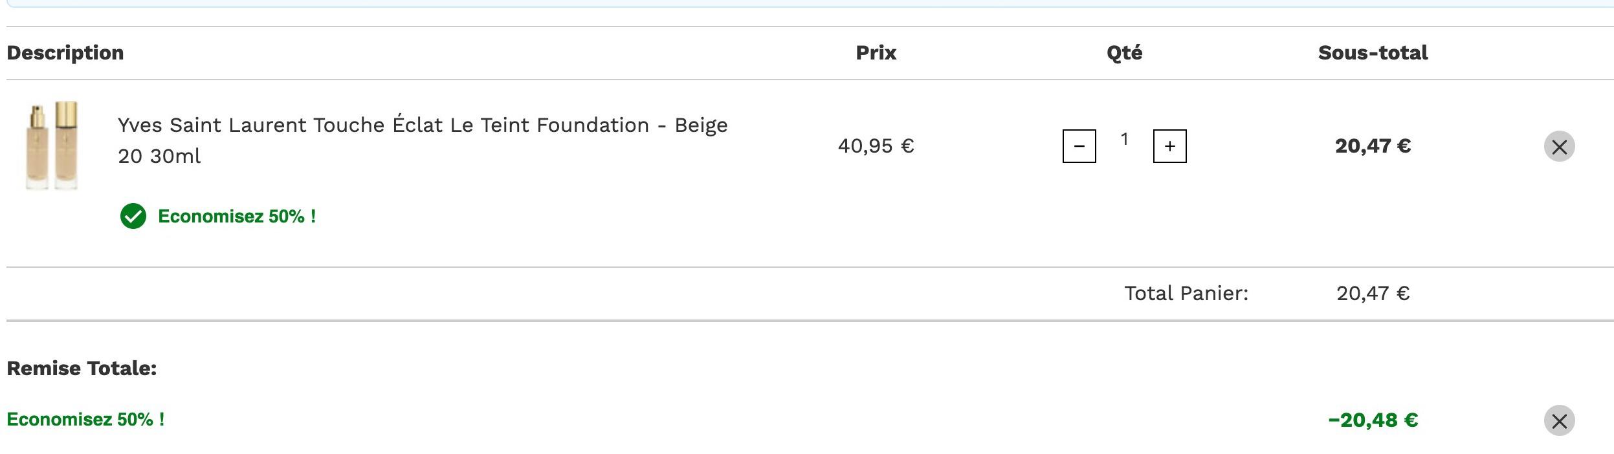
Task: Increase quantity with the plus button
Action: pyautogui.click(x=1169, y=146)
